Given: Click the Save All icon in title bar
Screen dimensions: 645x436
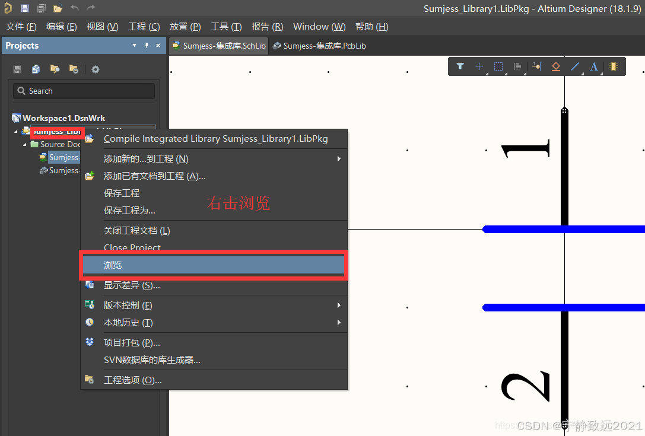Looking at the screenshot, I should (41, 8).
